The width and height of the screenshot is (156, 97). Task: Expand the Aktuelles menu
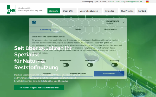111,11
